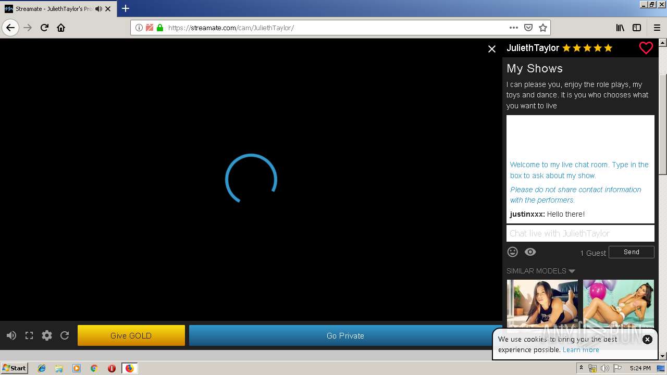667x375 pixels.
Task: Open the player settings gear
Action: click(x=47, y=335)
